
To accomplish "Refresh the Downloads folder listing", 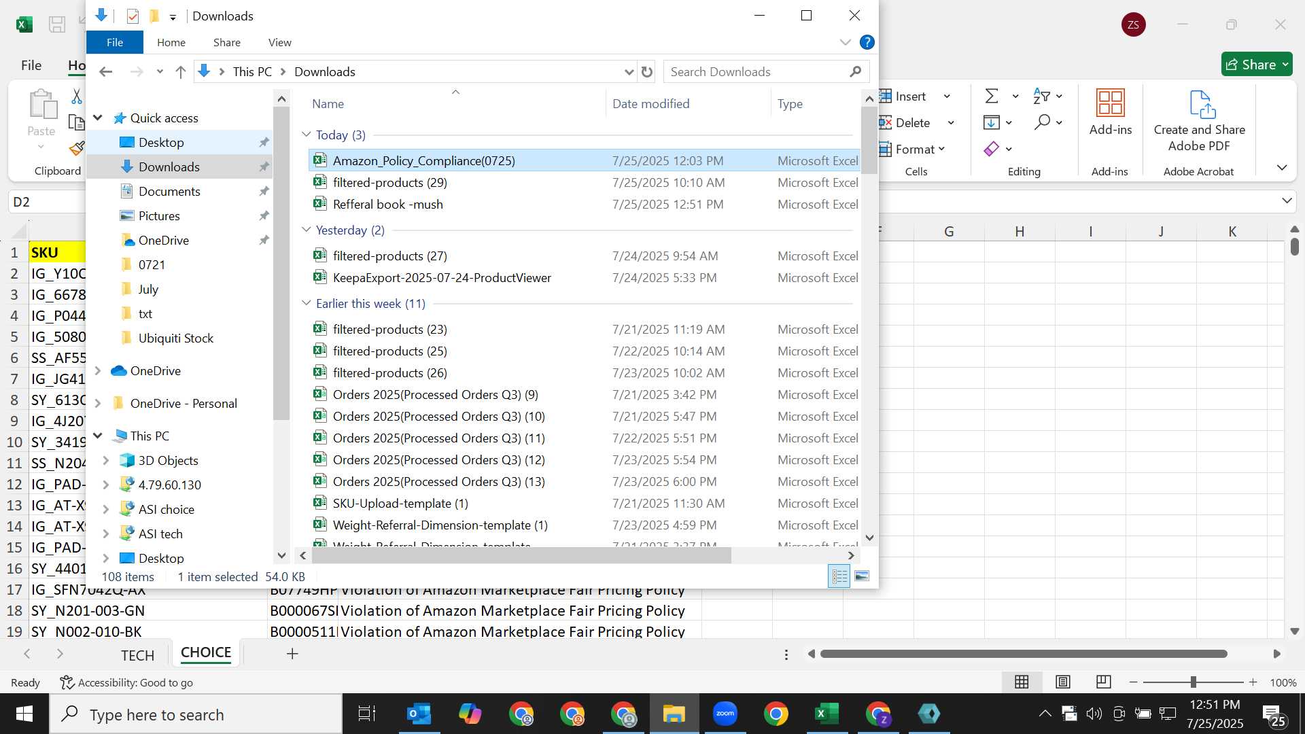I will pos(647,71).
